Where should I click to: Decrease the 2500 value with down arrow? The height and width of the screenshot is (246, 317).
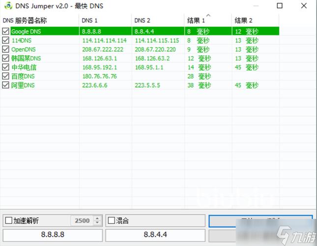pos(97,223)
